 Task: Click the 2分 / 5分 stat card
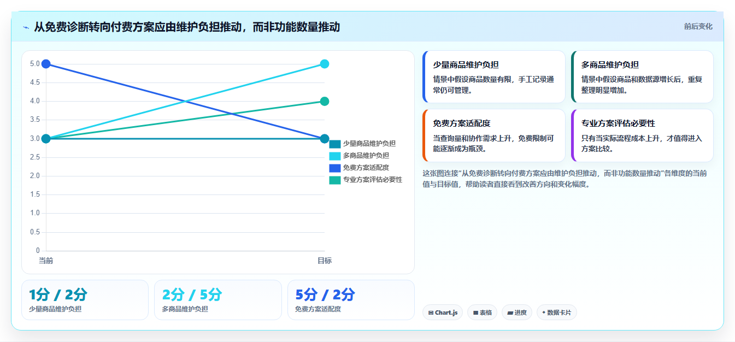[x=218, y=300]
